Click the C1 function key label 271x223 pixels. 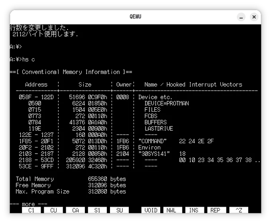(x=31, y=210)
